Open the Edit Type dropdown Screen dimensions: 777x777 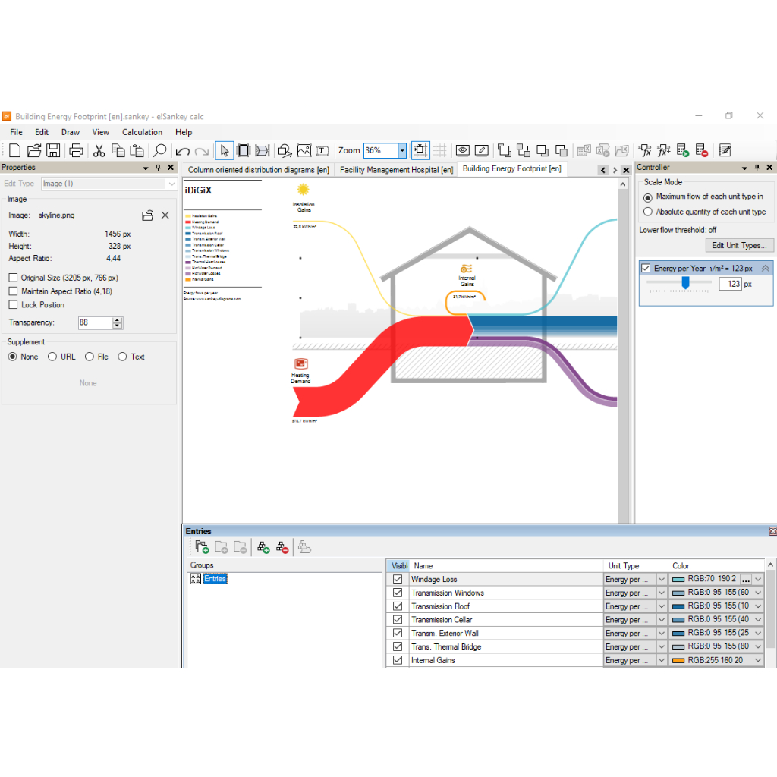coord(171,184)
